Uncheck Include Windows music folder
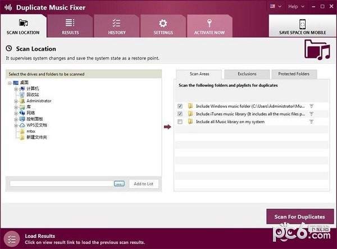 click(x=180, y=106)
